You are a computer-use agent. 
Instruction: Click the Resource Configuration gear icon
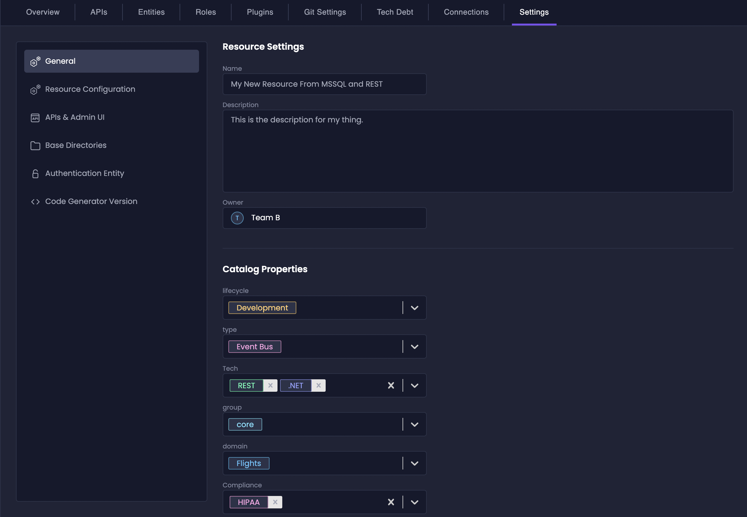pyautogui.click(x=35, y=89)
